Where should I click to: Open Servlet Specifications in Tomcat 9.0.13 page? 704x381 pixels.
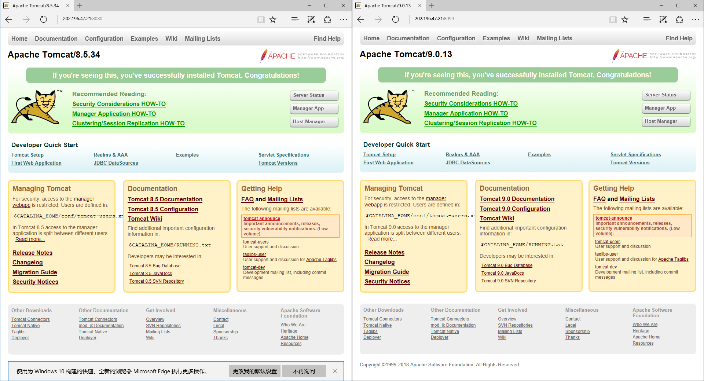(635, 155)
